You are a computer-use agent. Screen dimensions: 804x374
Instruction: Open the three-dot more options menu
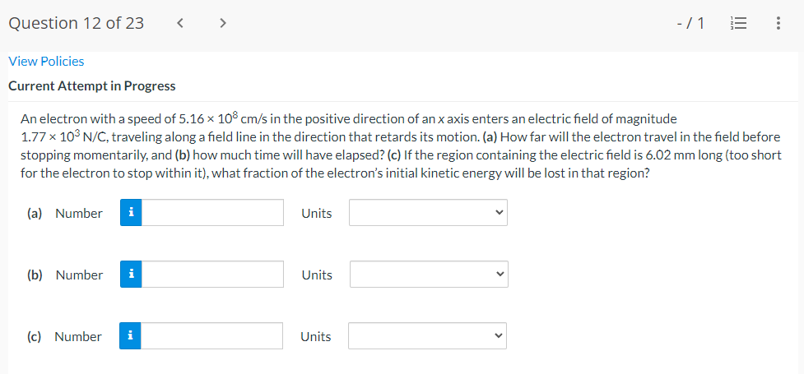[778, 23]
